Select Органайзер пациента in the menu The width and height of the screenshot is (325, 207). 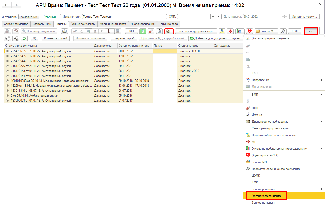click(266, 196)
